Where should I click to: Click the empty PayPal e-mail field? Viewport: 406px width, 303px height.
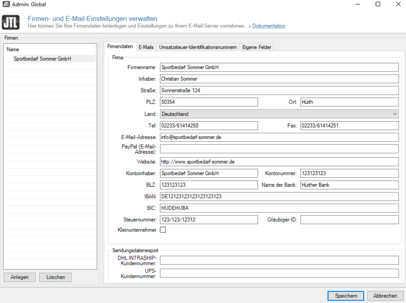(x=279, y=149)
